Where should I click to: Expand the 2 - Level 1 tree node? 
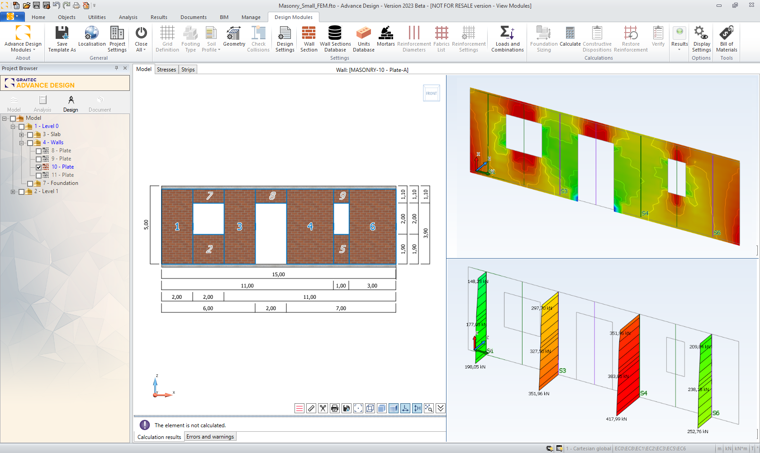tap(13, 192)
